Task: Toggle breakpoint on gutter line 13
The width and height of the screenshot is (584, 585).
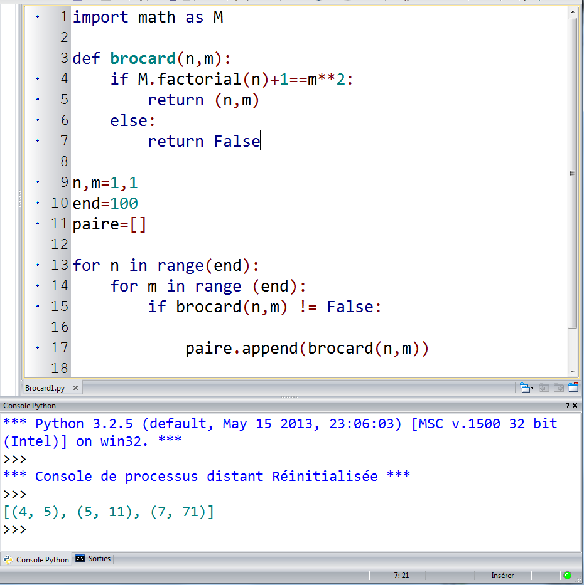Action: coord(38,265)
